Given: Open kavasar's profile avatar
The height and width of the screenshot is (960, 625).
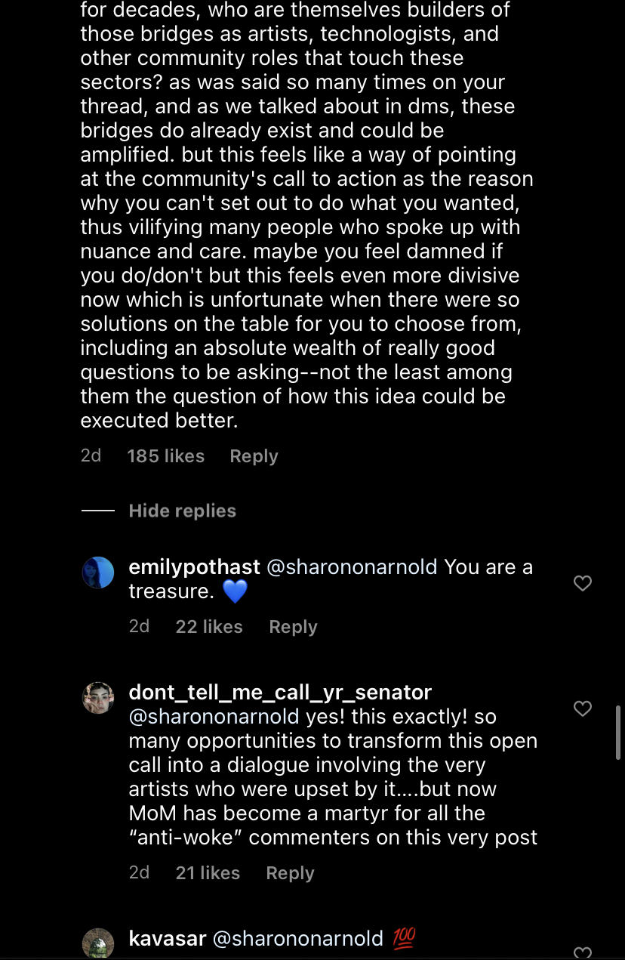Looking at the screenshot, I should point(98,943).
